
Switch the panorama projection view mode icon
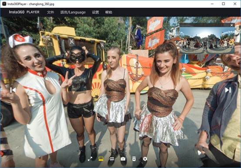112,159
